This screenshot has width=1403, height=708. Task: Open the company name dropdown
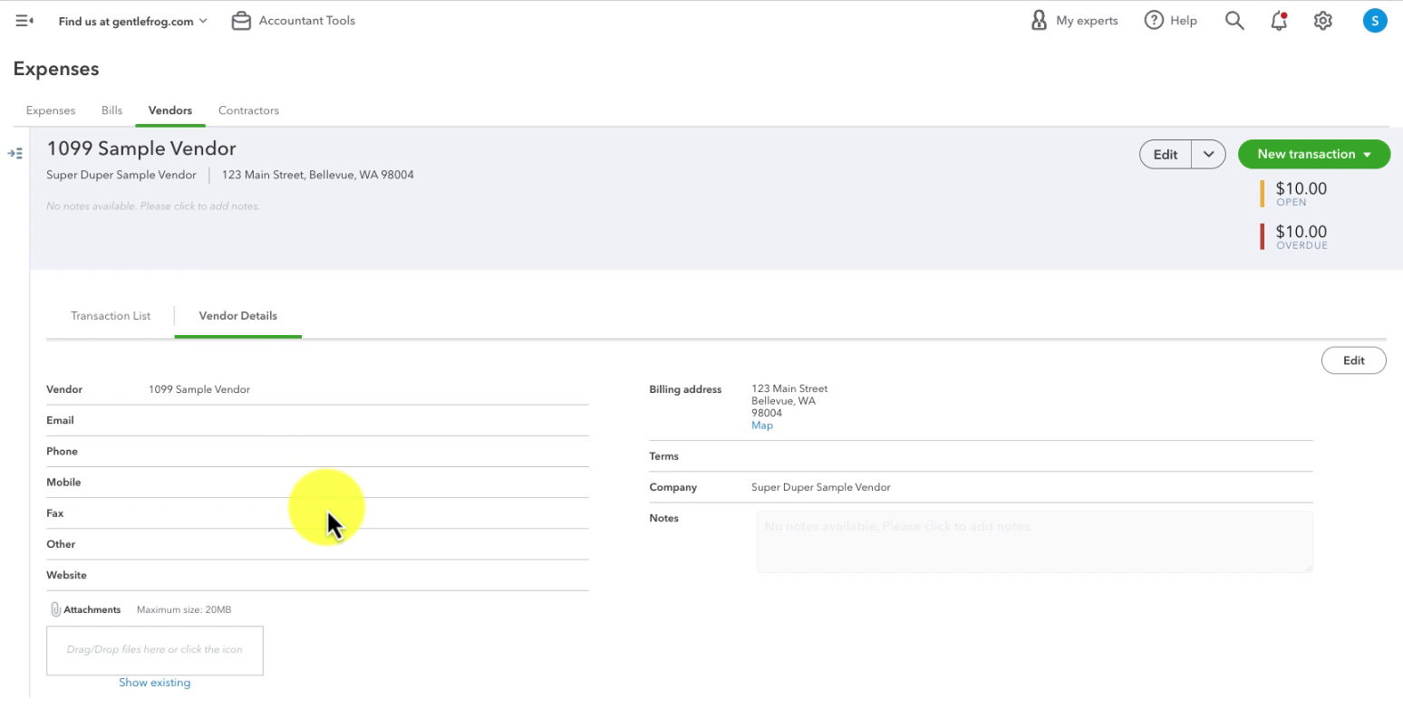(133, 21)
